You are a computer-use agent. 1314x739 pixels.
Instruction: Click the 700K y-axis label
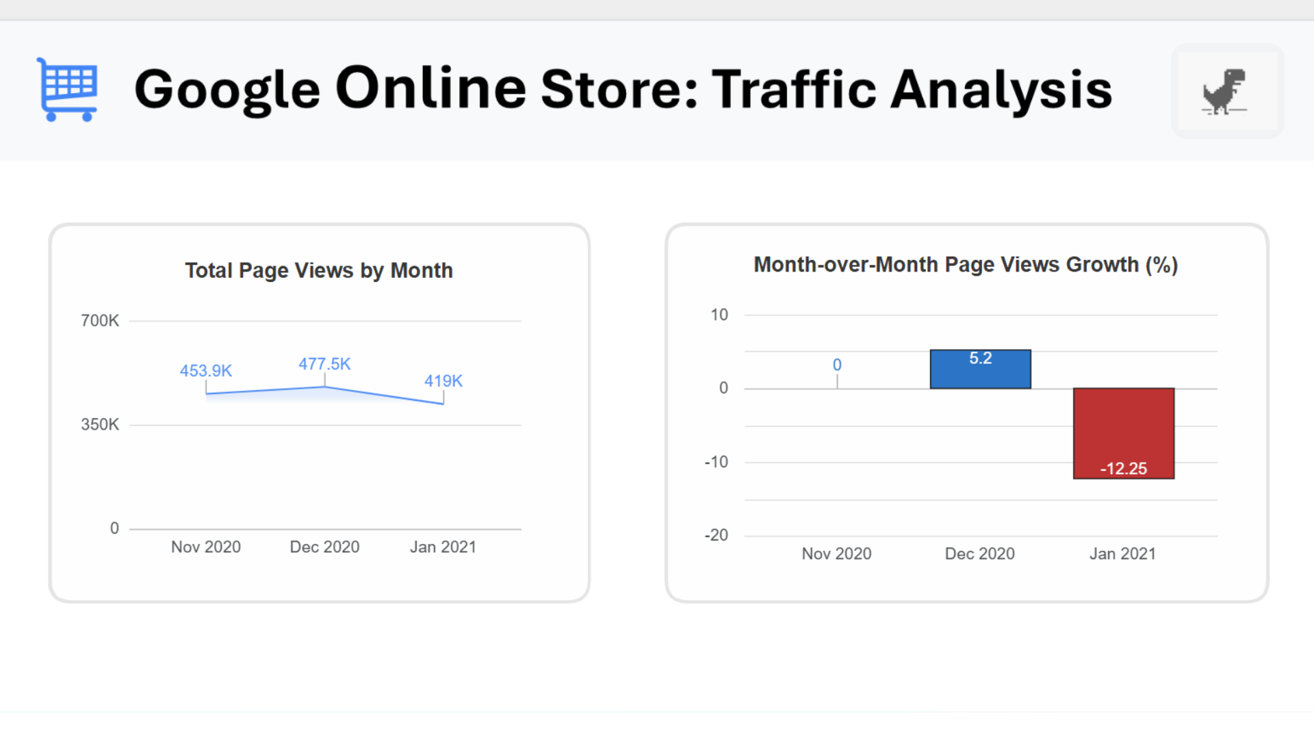pos(100,321)
